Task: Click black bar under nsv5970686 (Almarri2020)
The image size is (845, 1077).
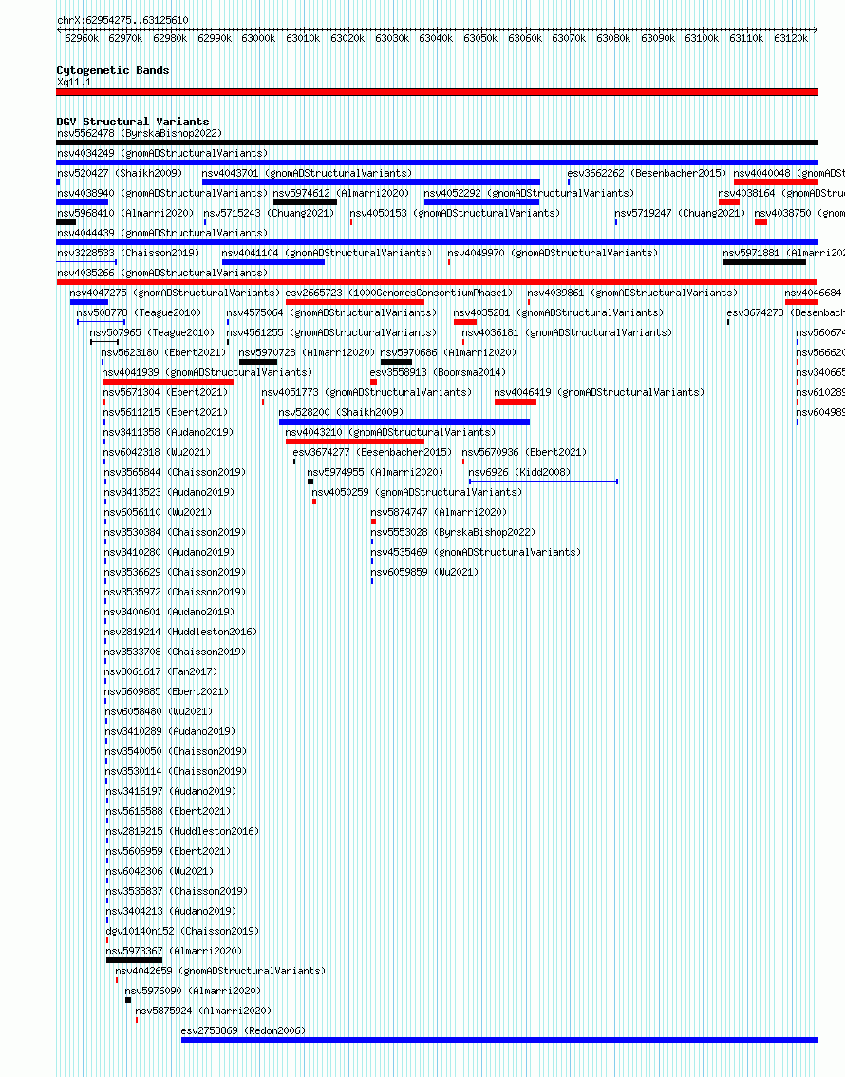Action: pyautogui.click(x=396, y=362)
